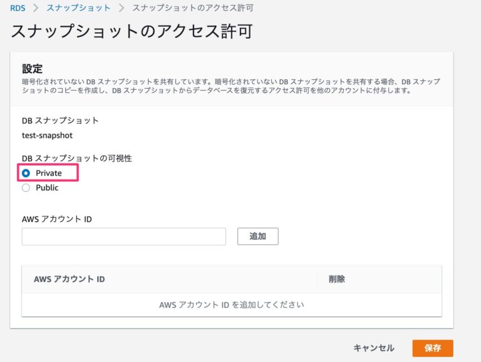The image size is (481, 362).
Task: Click the test-snapshot name text
Action: pos(48,134)
